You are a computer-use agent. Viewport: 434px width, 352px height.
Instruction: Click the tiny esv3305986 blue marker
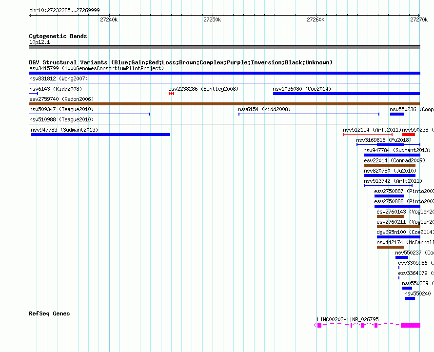pos(399,268)
